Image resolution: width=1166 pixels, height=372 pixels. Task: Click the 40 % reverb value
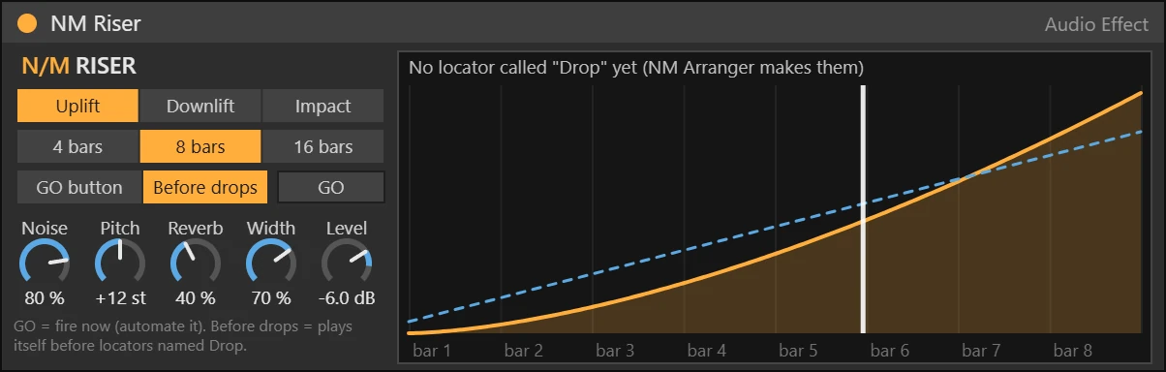pyautogui.click(x=195, y=297)
